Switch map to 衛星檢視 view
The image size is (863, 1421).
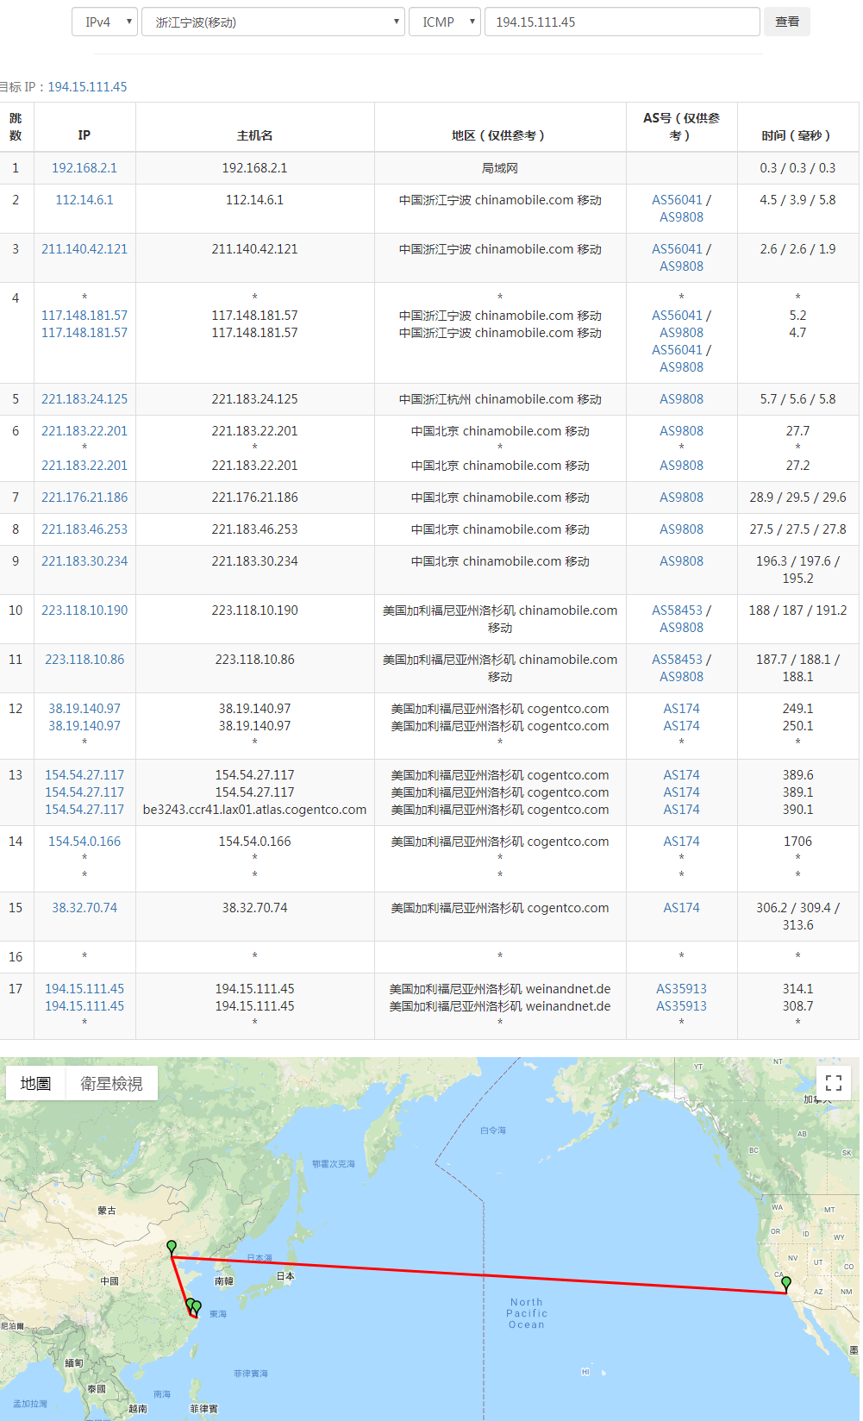tap(112, 1083)
